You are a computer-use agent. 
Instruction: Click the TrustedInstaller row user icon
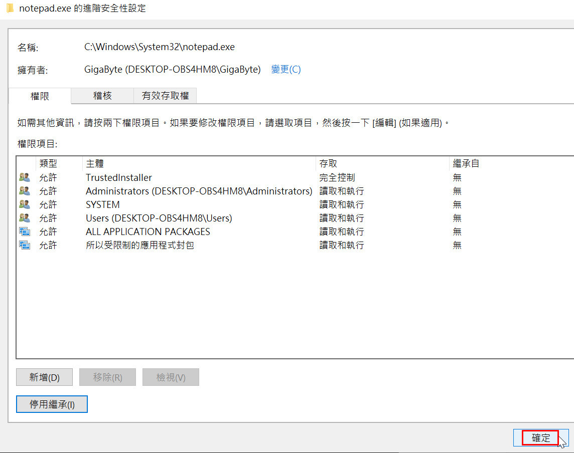tap(24, 177)
